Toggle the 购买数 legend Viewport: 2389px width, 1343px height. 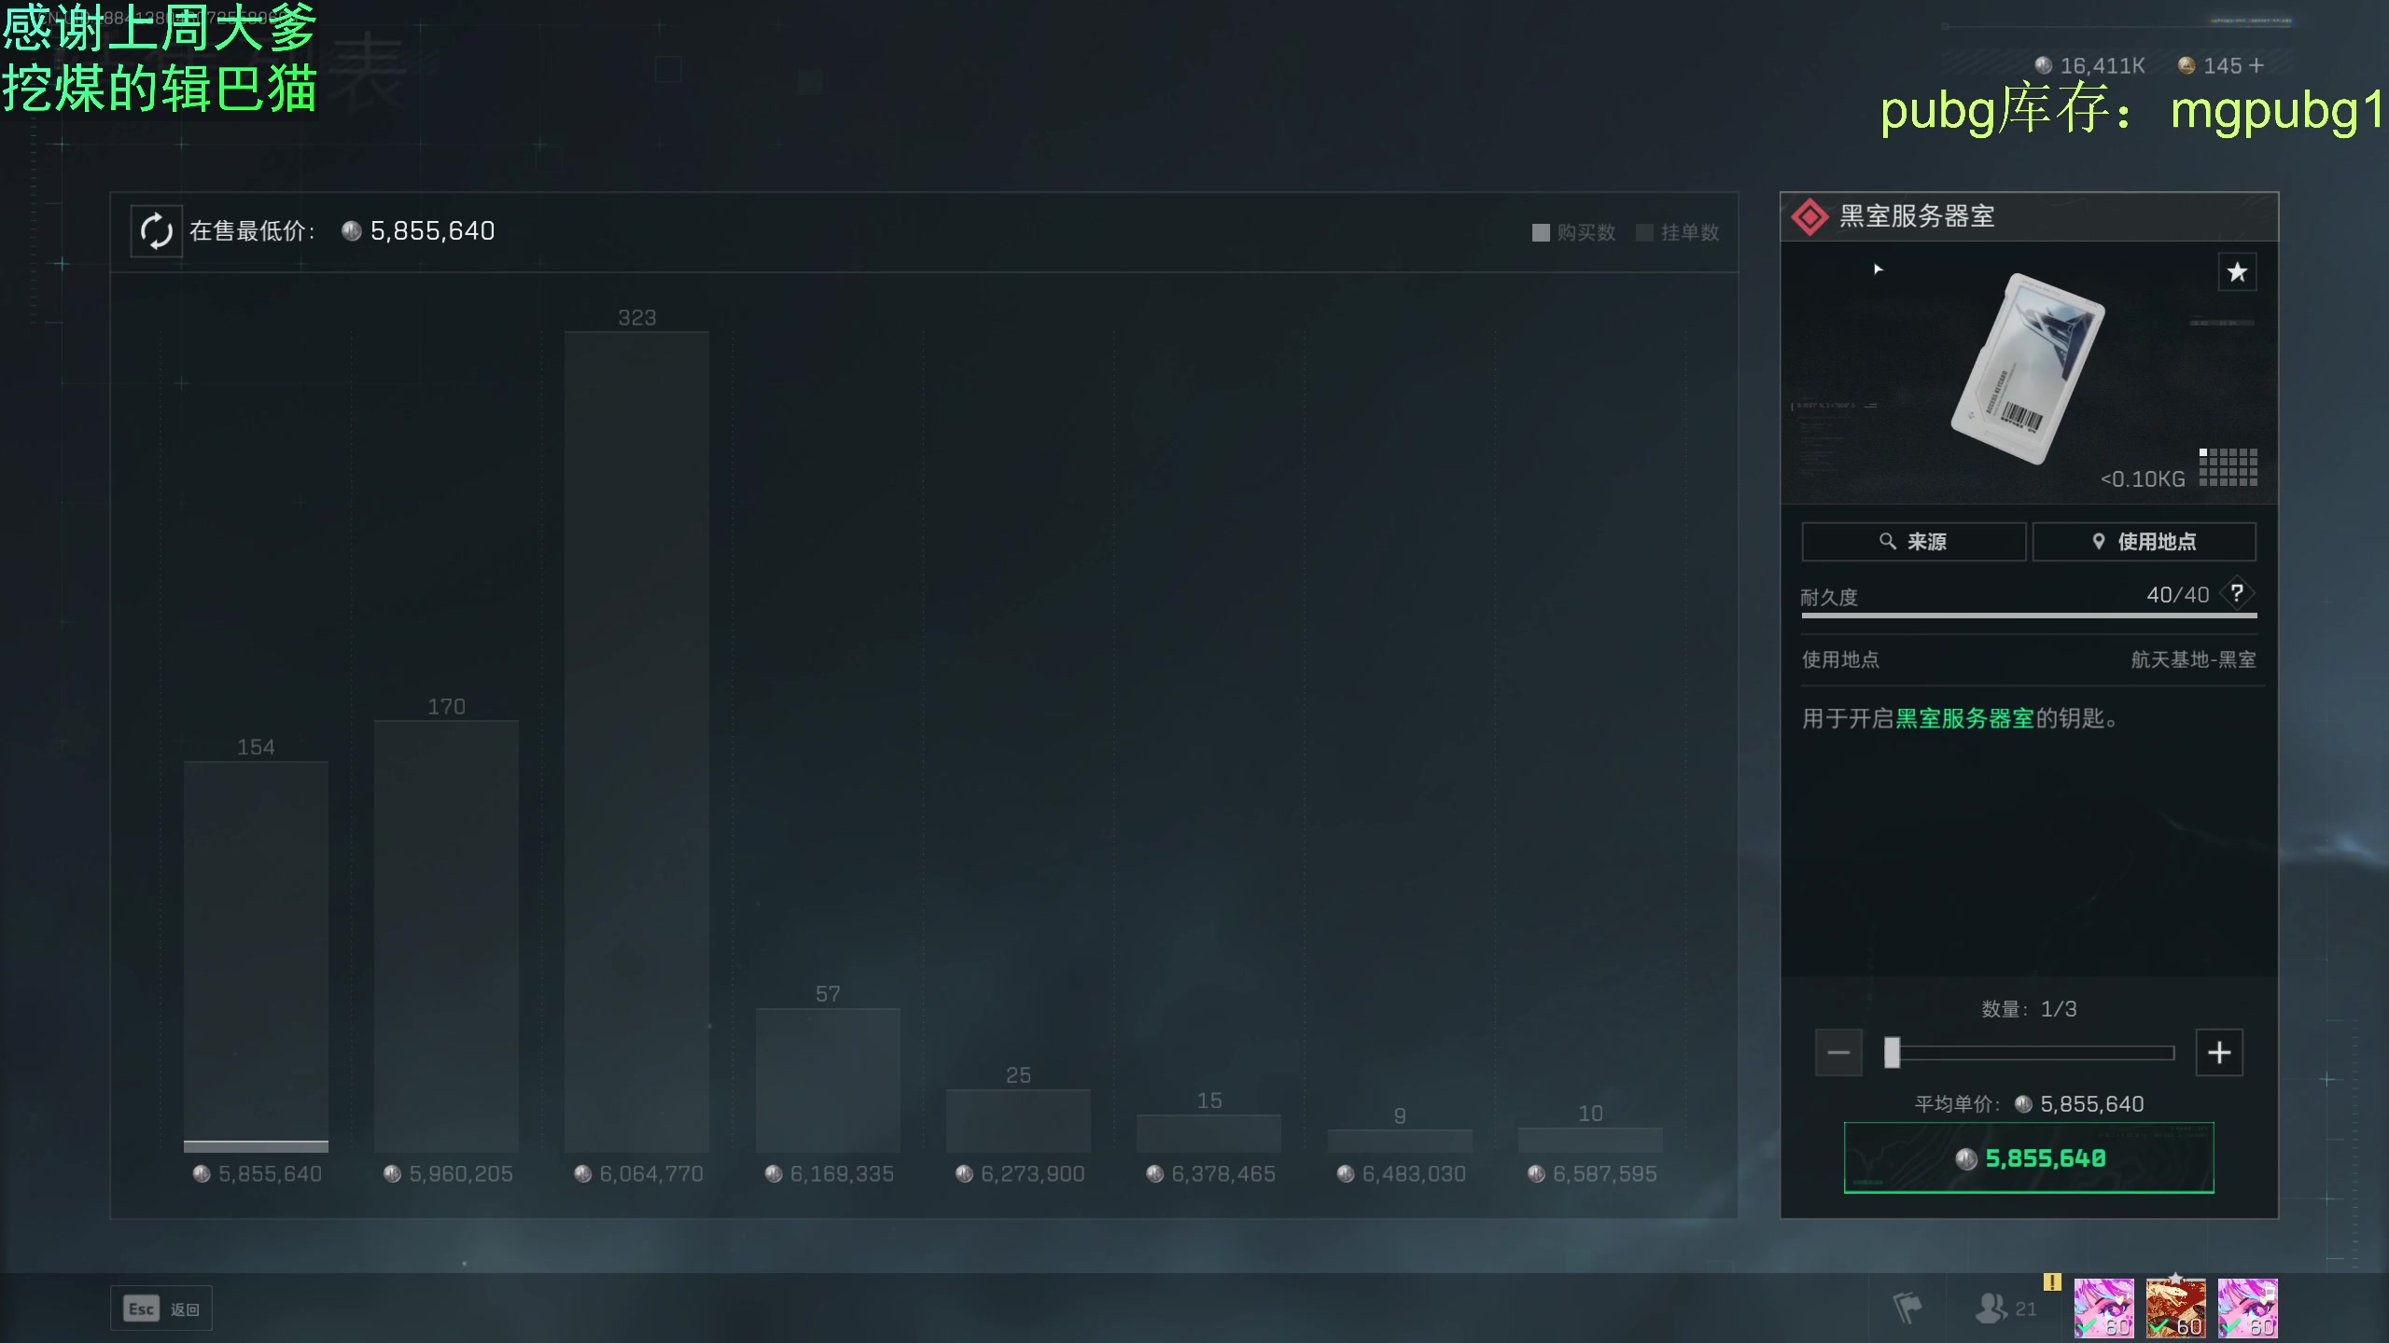(1574, 232)
